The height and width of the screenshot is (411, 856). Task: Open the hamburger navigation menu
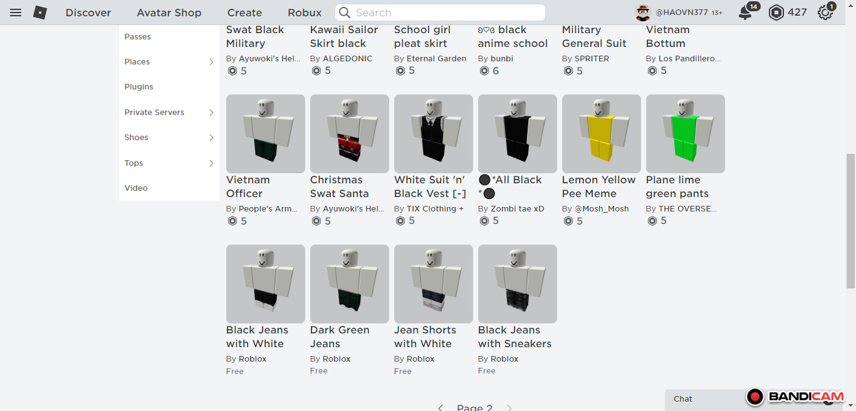pos(16,13)
